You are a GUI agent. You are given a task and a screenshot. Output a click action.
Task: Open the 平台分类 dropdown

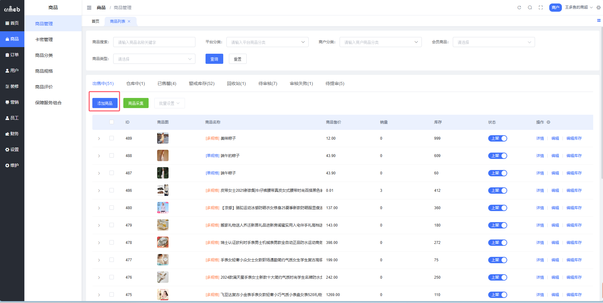point(267,42)
